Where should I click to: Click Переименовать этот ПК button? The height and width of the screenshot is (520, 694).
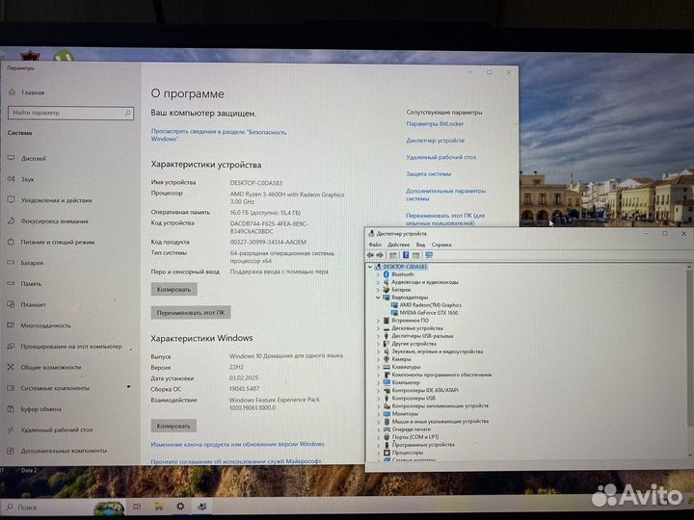[x=190, y=313]
